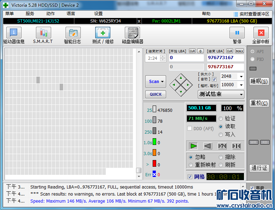Select the Erase (擦除) radio button
The height and width of the screenshot is (210, 275).
pyautogui.click(x=221, y=157)
